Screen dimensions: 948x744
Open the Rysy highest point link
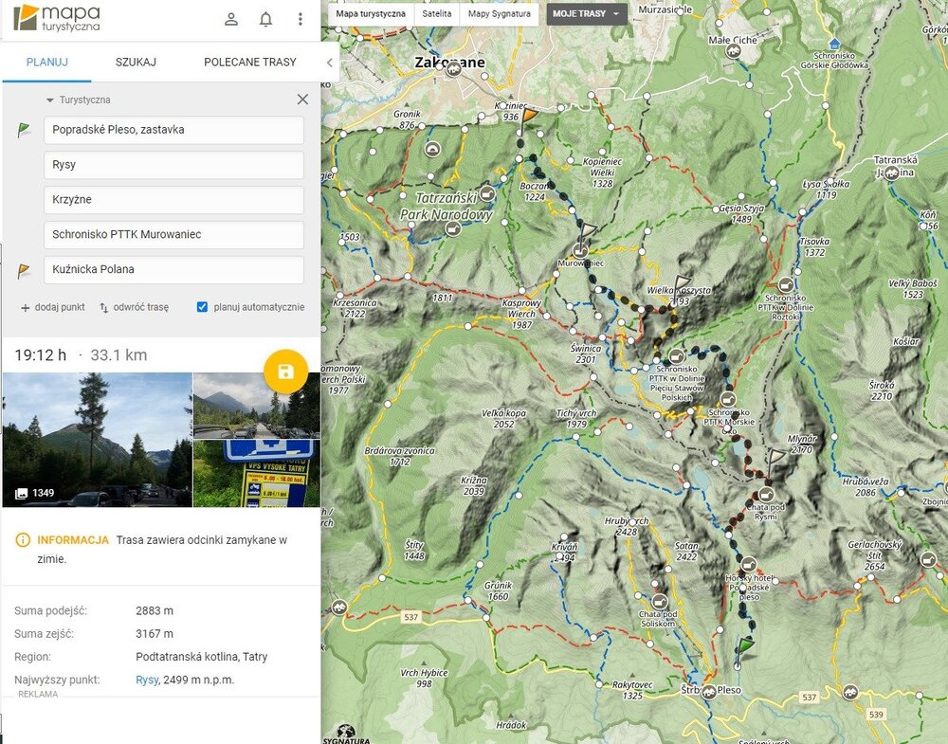point(146,680)
